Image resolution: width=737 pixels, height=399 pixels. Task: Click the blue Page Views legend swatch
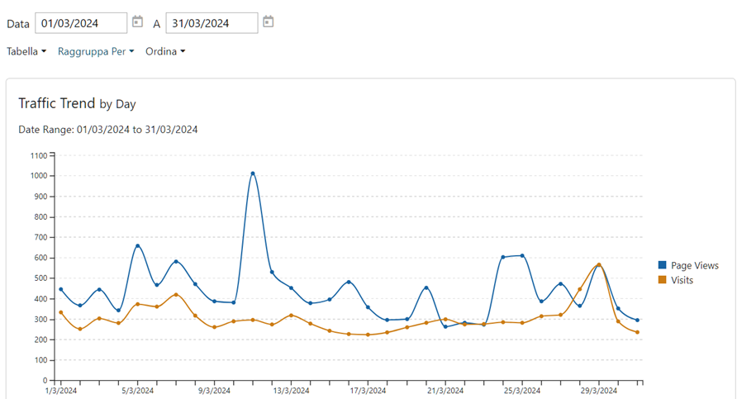point(662,265)
